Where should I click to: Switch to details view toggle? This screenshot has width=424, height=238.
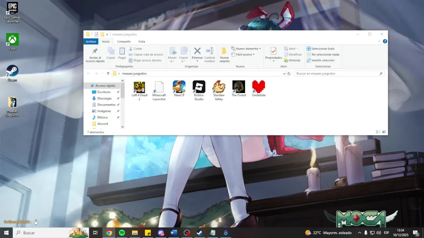pyautogui.click(x=378, y=132)
